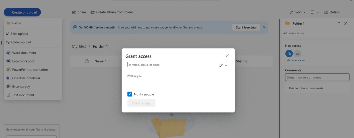
Task: Click the Grant access button
Action: click(x=141, y=103)
